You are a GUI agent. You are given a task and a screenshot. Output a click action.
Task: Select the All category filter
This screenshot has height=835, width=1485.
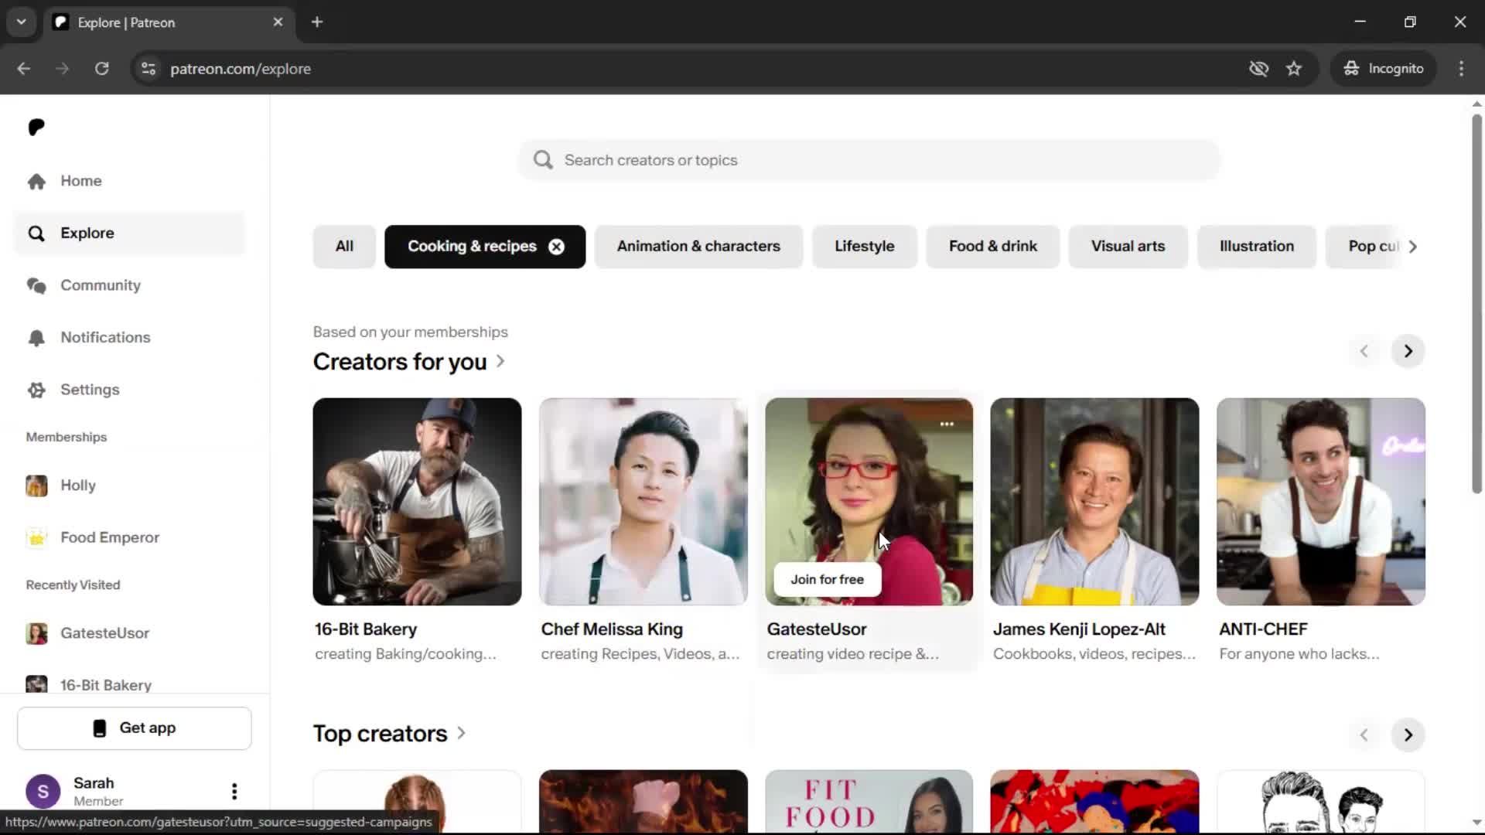click(x=344, y=247)
